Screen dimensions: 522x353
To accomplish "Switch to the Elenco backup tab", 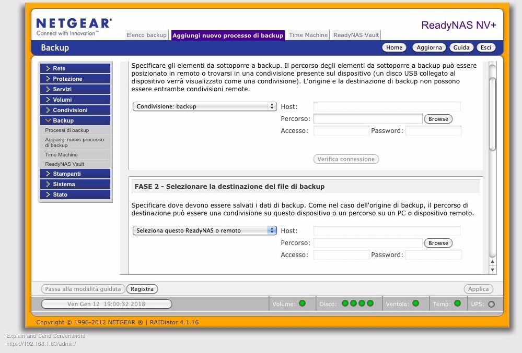I will click(146, 35).
